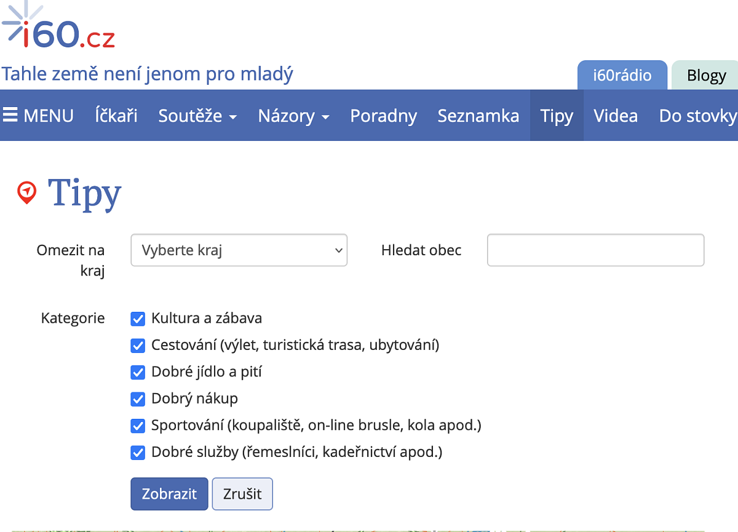Select Videa in the navigation bar
Image resolution: width=738 pixels, height=532 pixels.
615,116
